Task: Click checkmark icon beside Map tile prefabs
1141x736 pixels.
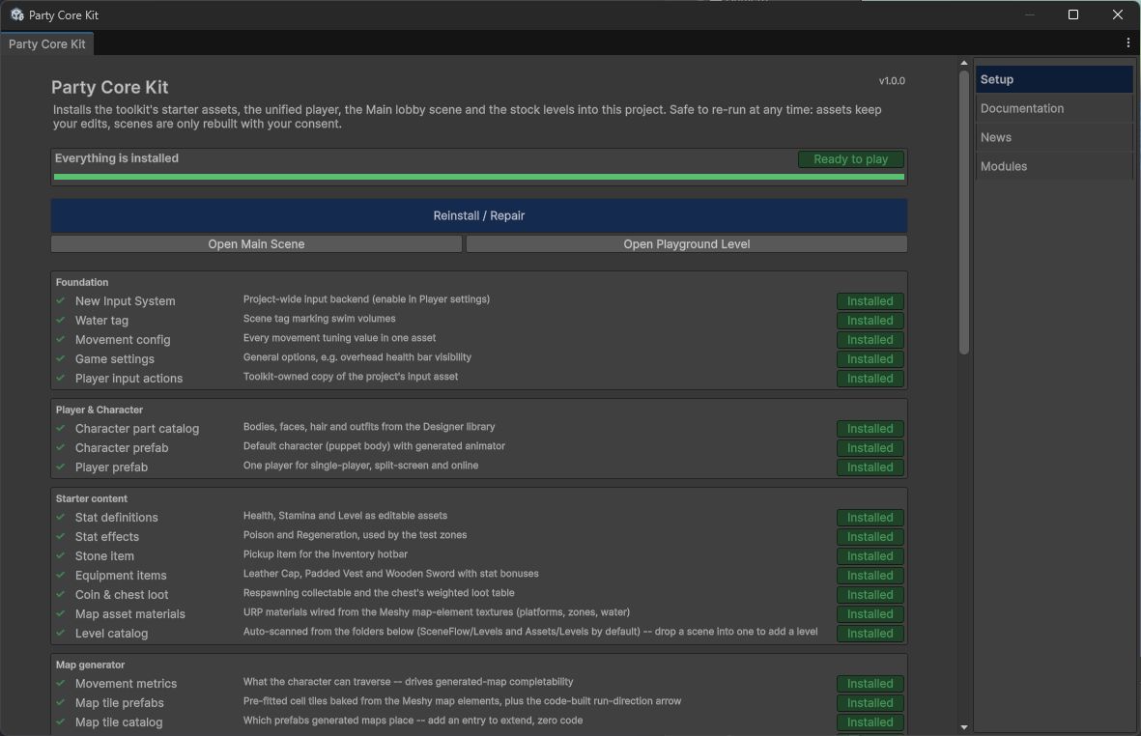Action: pyautogui.click(x=61, y=702)
